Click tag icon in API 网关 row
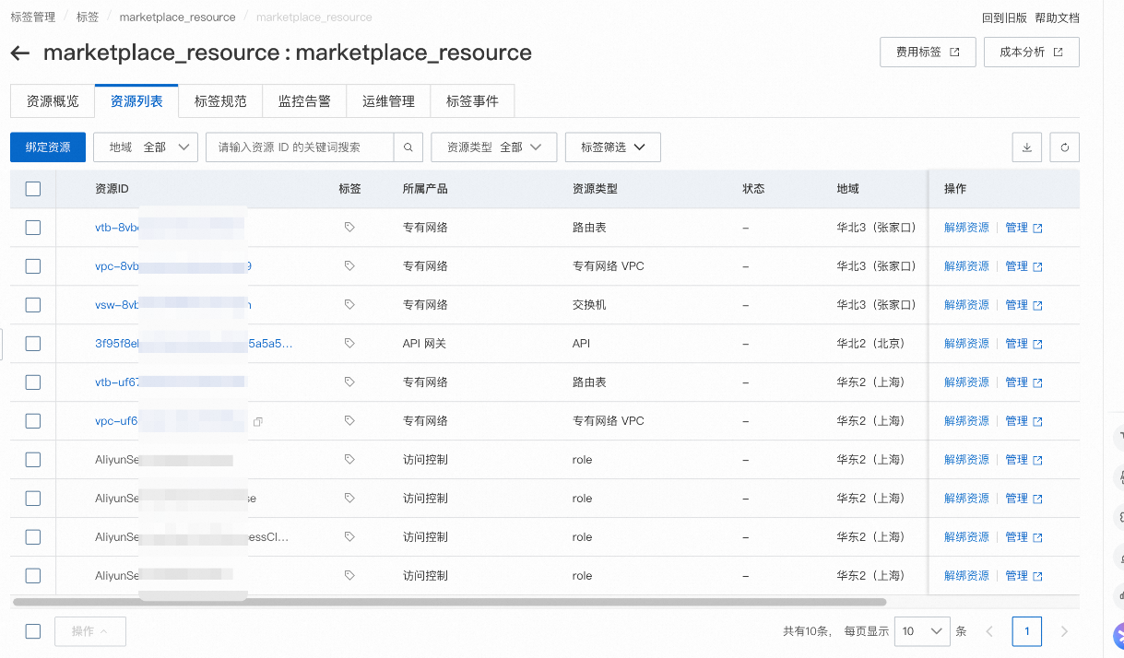This screenshot has width=1124, height=658. point(349,344)
